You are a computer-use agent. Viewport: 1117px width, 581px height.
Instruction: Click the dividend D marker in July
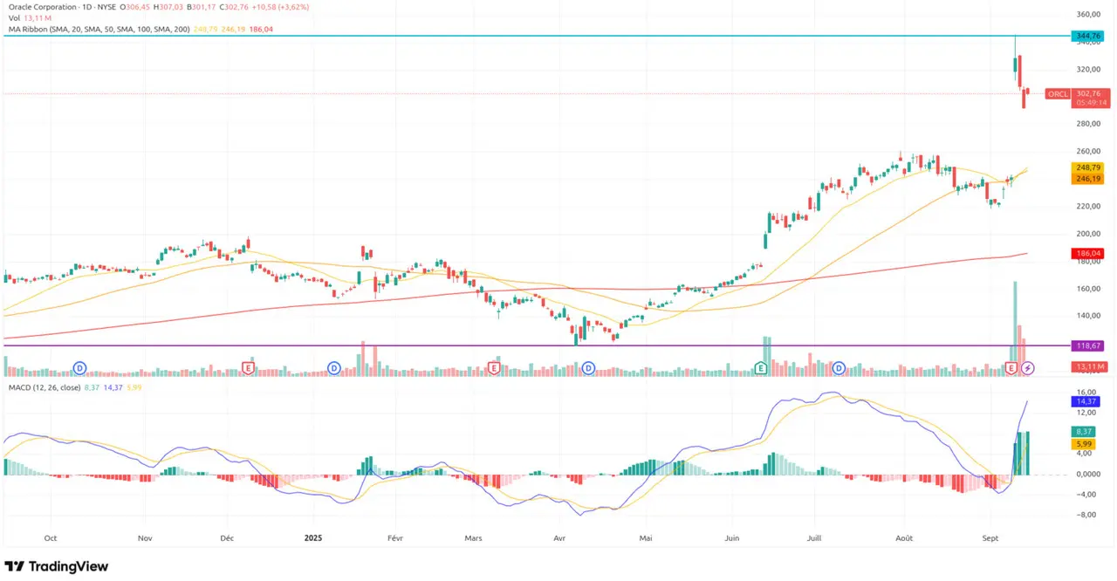(839, 368)
